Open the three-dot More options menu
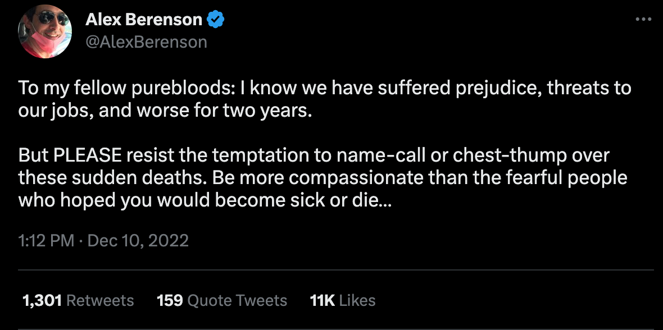663x330 pixels. tap(642, 19)
